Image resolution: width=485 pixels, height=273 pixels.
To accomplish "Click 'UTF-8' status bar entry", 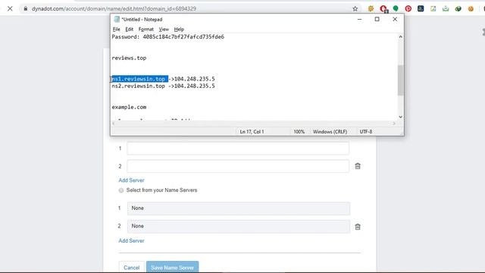I will (x=365, y=131).
